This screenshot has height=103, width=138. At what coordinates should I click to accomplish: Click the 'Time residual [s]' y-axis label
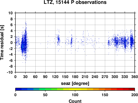click(2, 43)
